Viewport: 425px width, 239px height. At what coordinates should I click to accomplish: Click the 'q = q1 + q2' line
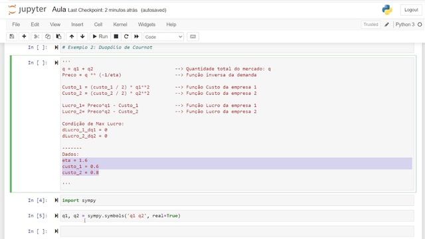tap(78, 69)
